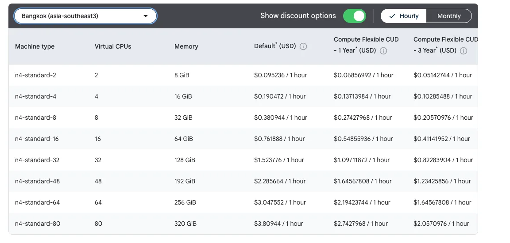Viewport: 510px width, 243px height.
Task: Click the $0.27427968 / 1 hour 1-year price
Action: point(363,118)
